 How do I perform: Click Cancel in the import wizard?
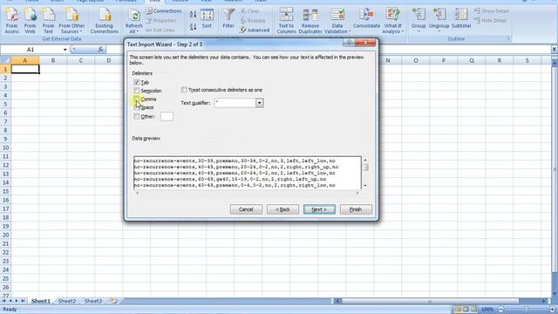pos(246,209)
